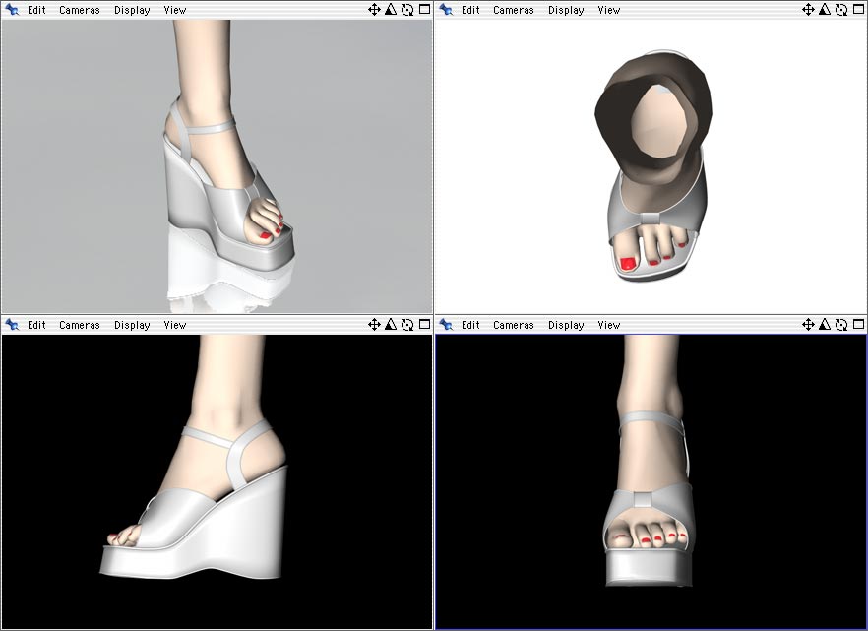868x631 pixels.
Task: Open Edit menu in black front-view shoe viewport
Action: [x=470, y=325]
